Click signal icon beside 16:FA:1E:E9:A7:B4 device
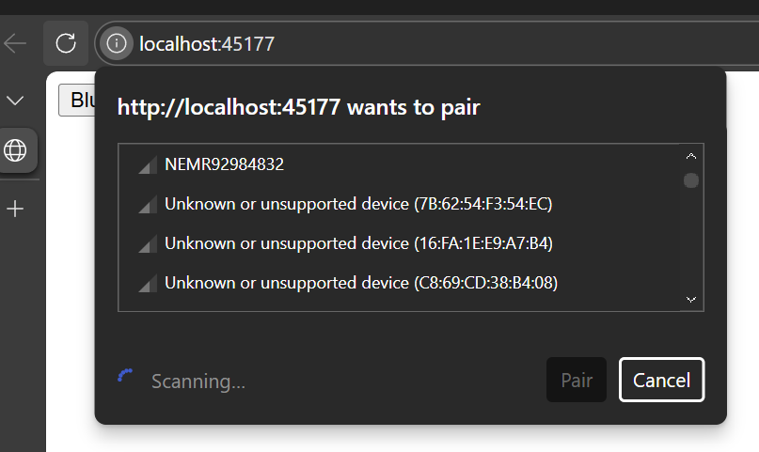The image size is (759, 452). click(x=147, y=244)
